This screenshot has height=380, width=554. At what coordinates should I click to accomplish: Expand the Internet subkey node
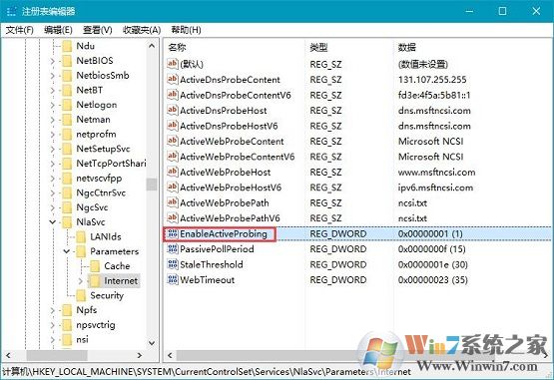[80, 281]
